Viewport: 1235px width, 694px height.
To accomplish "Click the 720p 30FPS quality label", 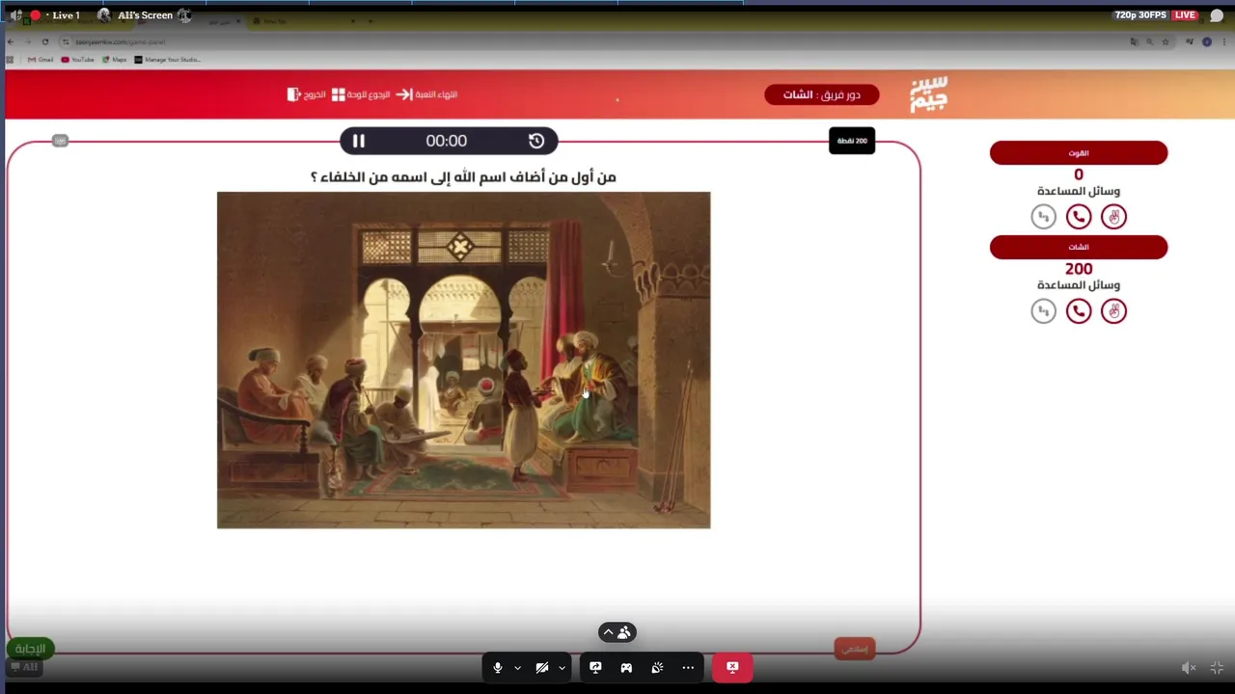I will pyautogui.click(x=1140, y=15).
